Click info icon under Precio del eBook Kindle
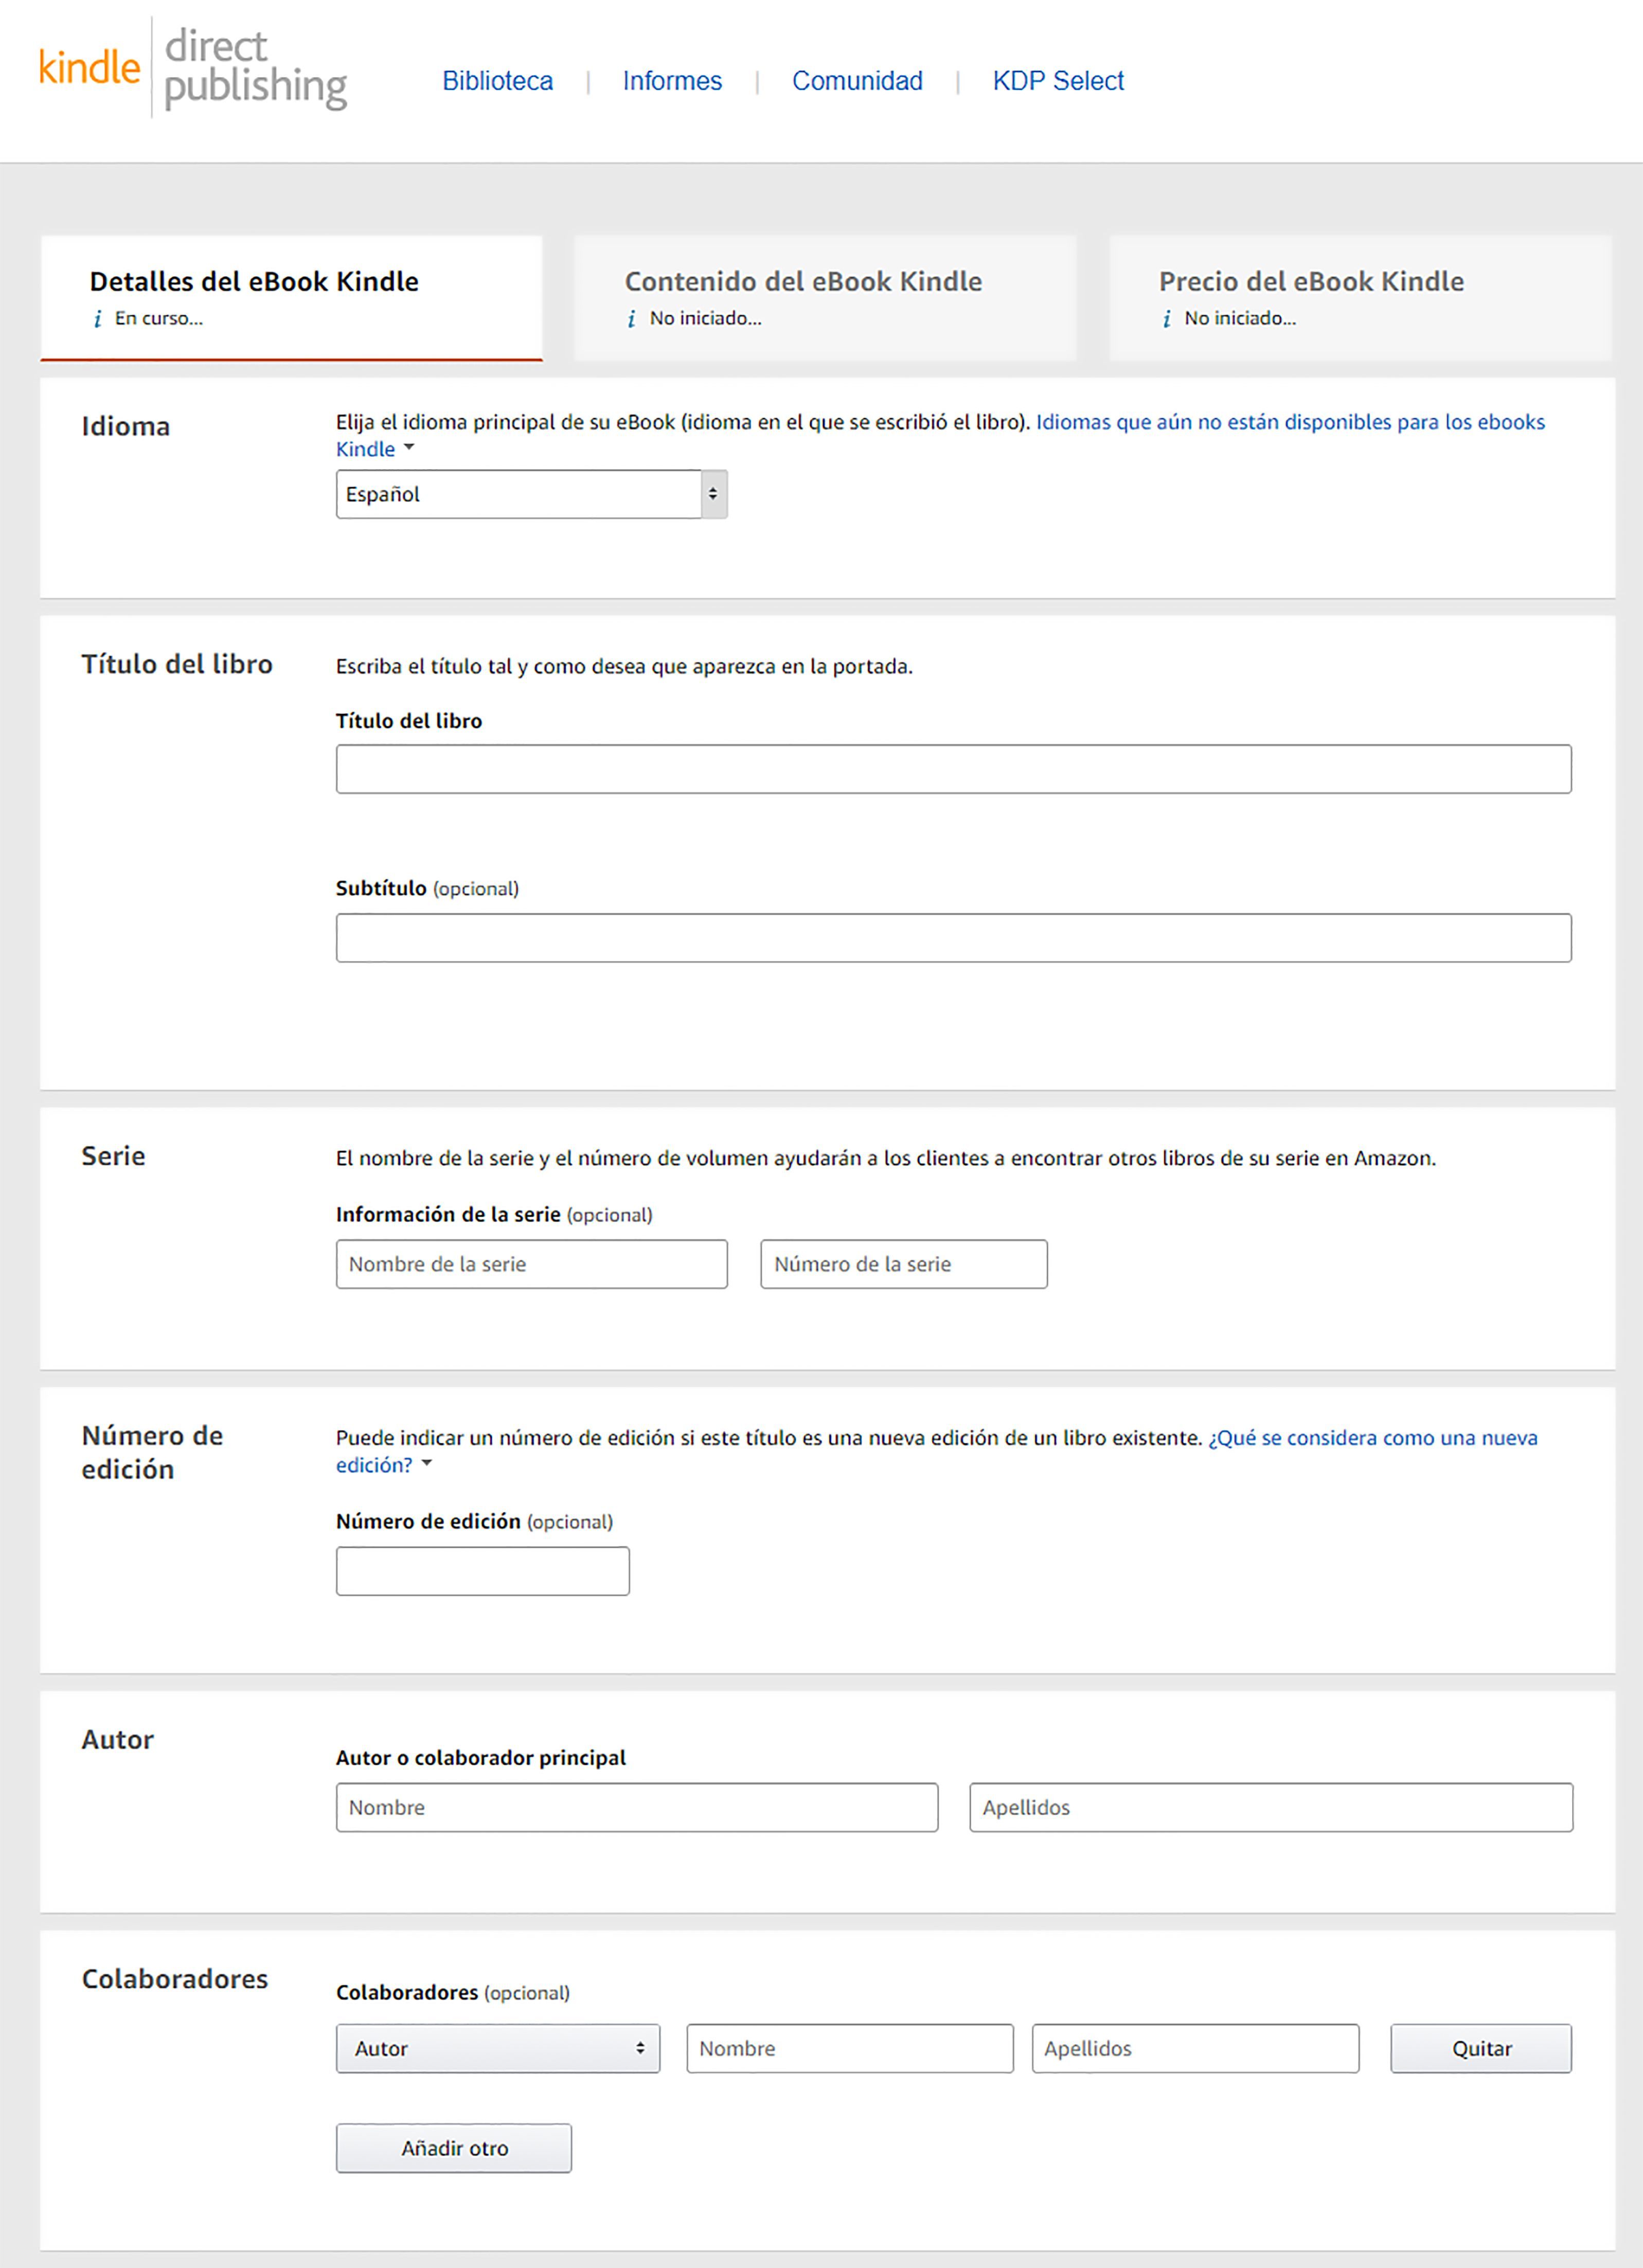1643x2268 pixels. [x=1166, y=319]
